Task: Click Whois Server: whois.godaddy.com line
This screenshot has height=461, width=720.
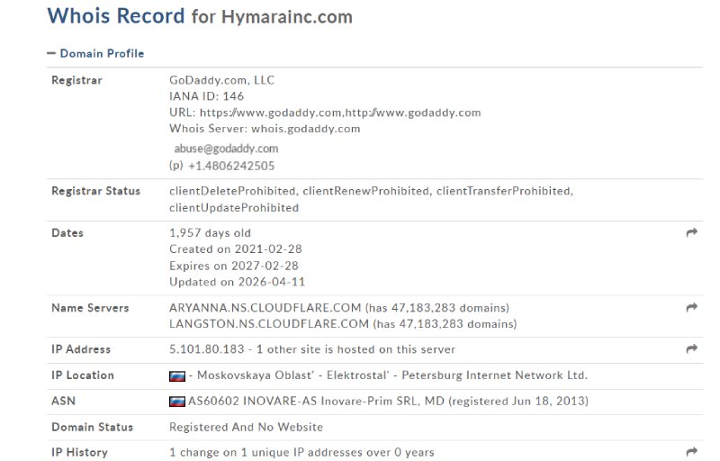Action: click(x=265, y=129)
